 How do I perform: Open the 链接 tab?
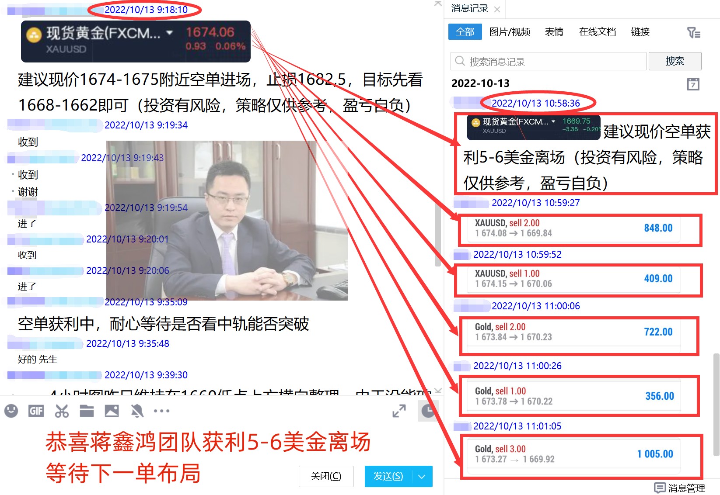point(640,32)
